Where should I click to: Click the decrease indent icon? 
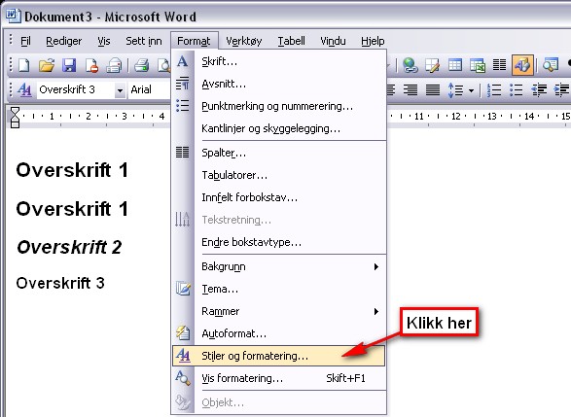539,89
